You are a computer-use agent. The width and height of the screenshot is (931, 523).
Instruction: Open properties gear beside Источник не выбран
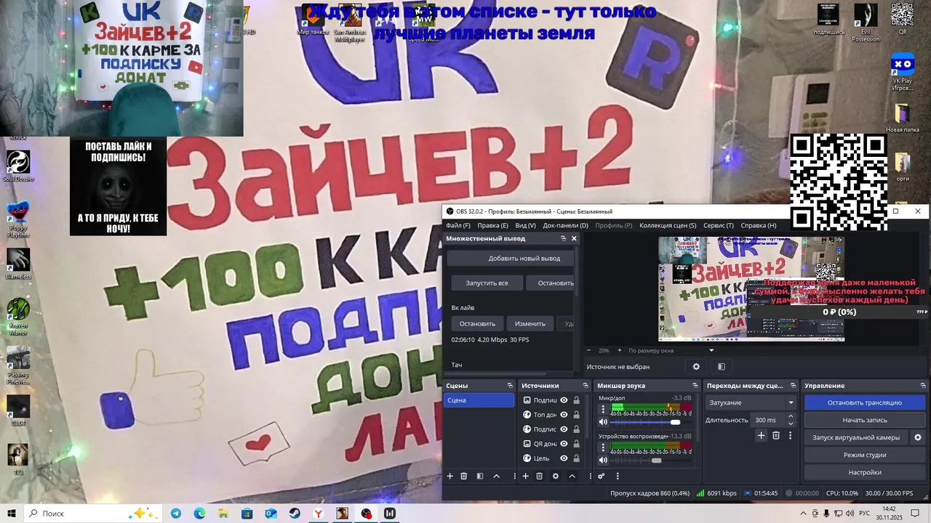(x=696, y=367)
